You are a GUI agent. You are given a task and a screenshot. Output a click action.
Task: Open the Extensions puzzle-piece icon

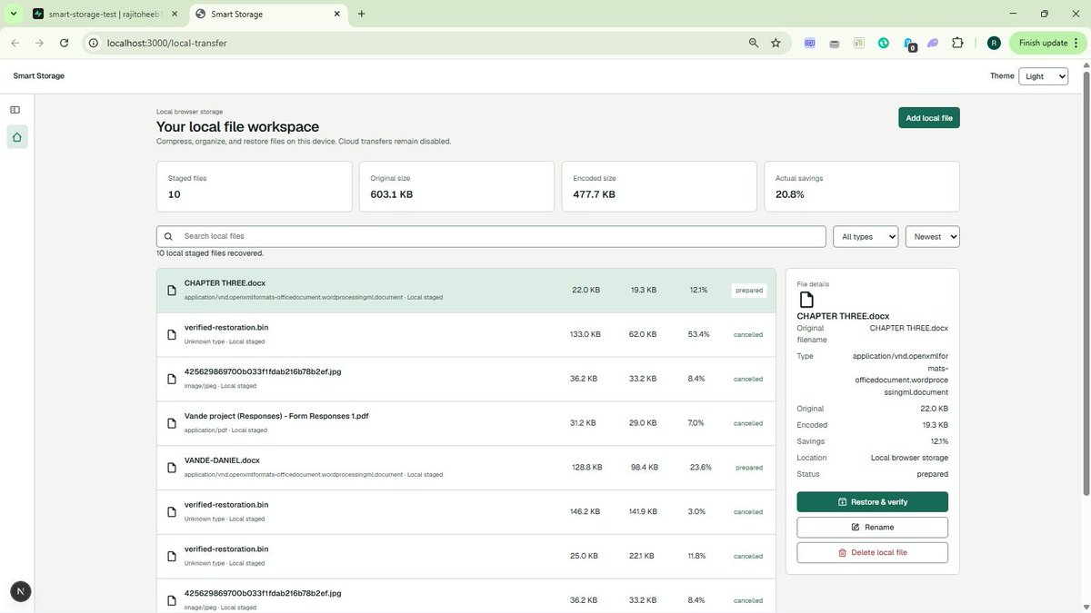[x=957, y=43]
